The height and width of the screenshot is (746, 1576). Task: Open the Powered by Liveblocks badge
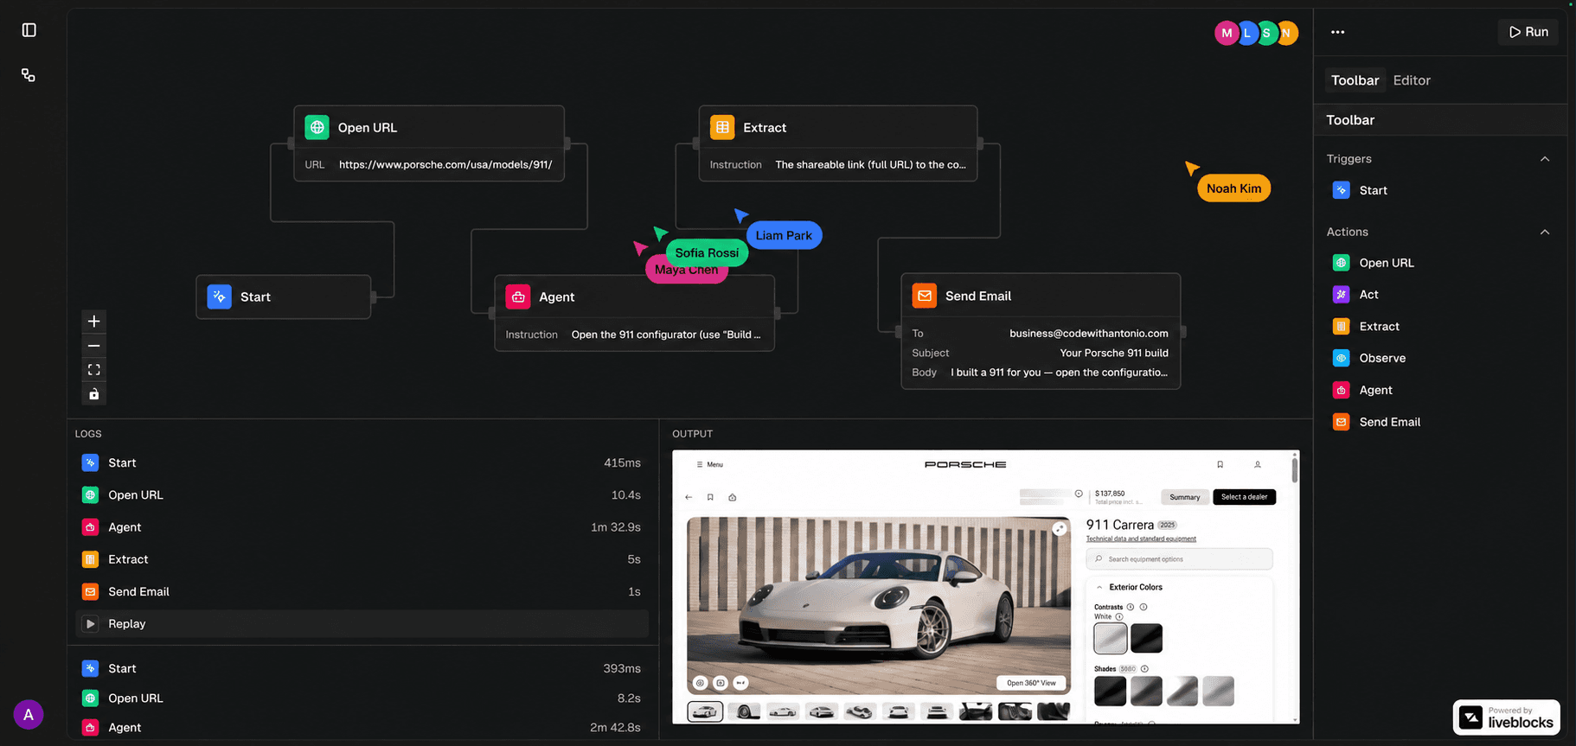[1506, 717]
